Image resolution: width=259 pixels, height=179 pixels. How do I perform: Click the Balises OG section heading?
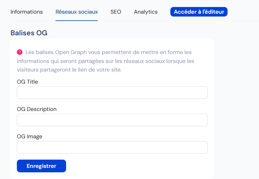point(29,33)
